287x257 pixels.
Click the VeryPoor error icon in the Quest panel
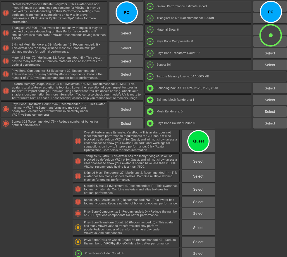pos(78,141)
